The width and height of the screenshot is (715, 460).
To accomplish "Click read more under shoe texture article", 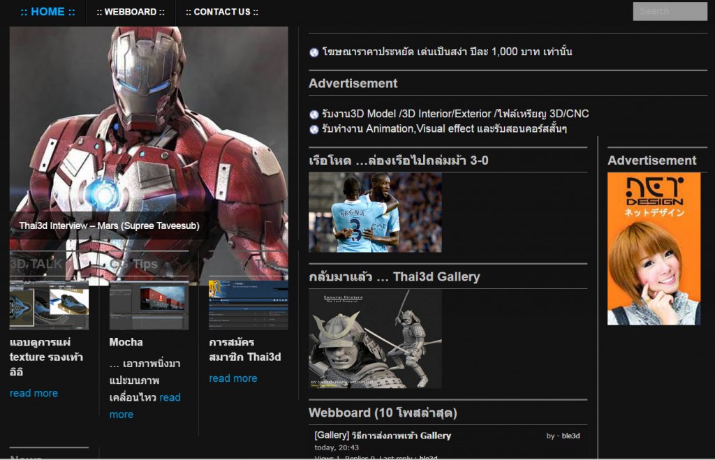I will point(34,393).
